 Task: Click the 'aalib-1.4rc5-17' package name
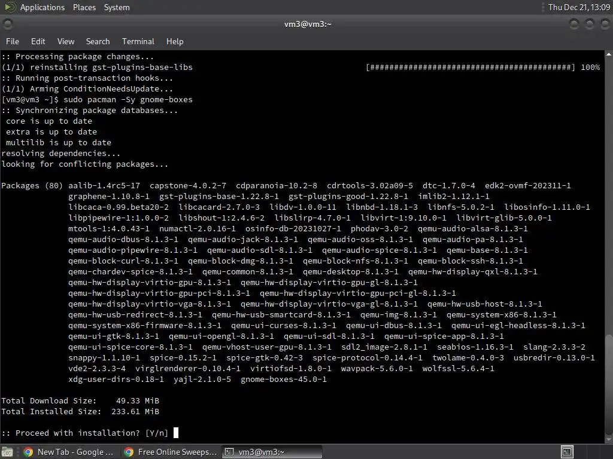pos(104,186)
